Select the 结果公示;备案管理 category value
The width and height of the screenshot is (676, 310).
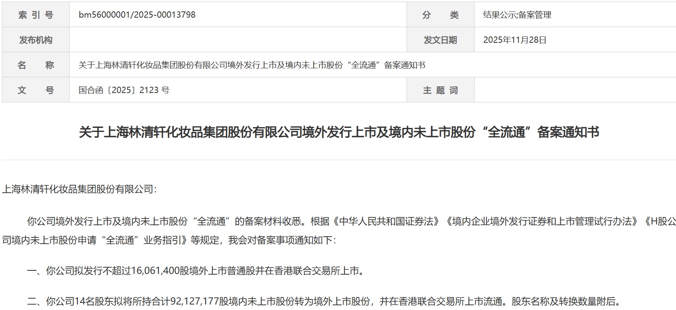[x=517, y=15]
